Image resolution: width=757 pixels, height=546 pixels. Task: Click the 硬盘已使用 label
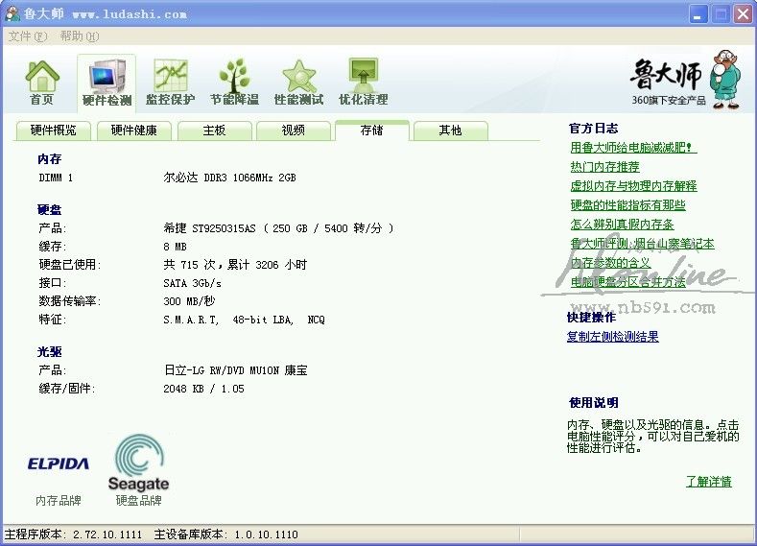[69, 265]
